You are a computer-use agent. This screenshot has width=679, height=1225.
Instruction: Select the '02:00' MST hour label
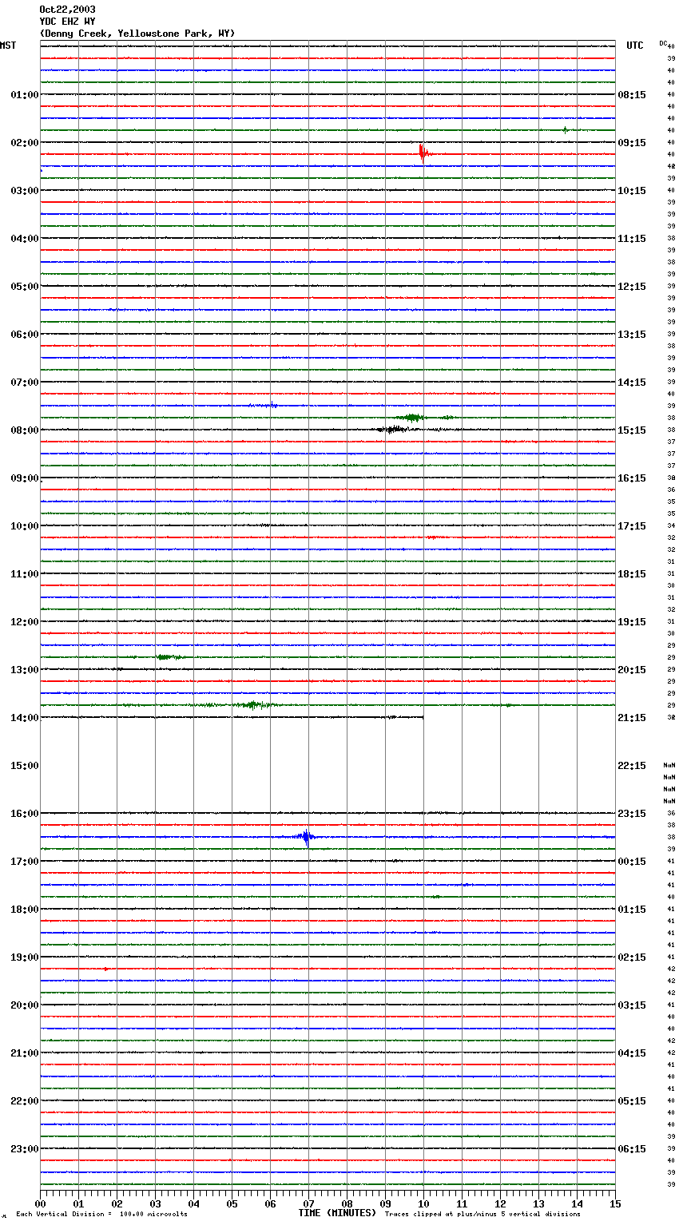(x=25, y=142)
